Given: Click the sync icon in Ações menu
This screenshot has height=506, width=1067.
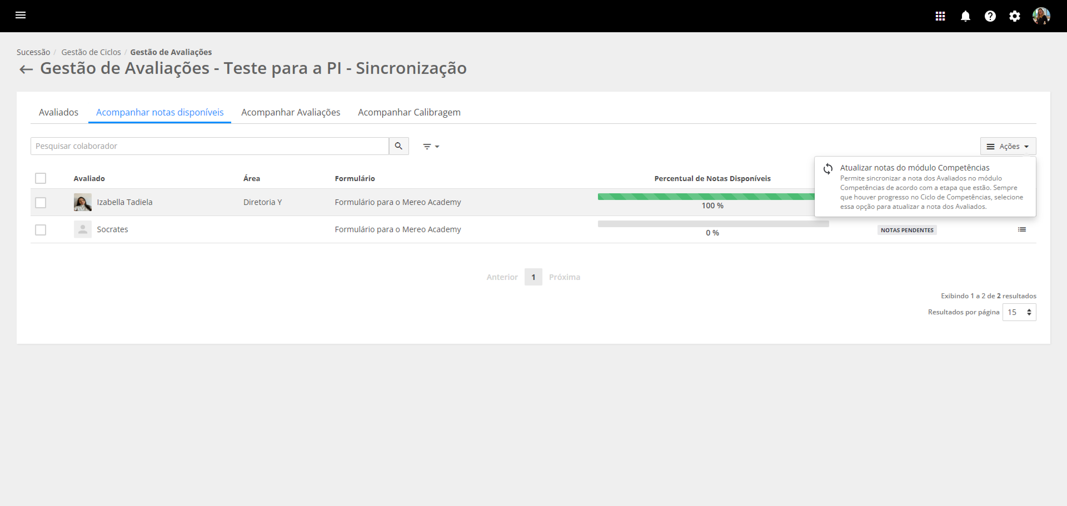Looking at the screenshot, I should click(x=827, y=169).
